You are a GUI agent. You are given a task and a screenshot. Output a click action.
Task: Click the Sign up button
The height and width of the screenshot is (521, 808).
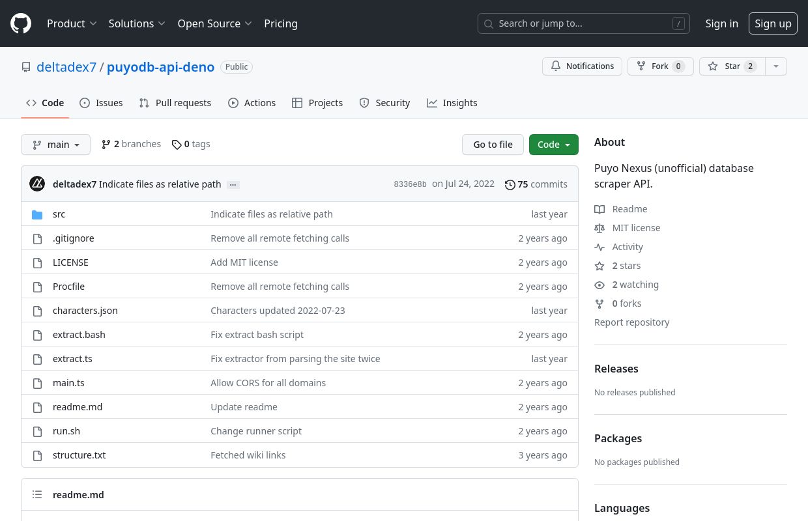pyautogui.click(x=773, y=23)
